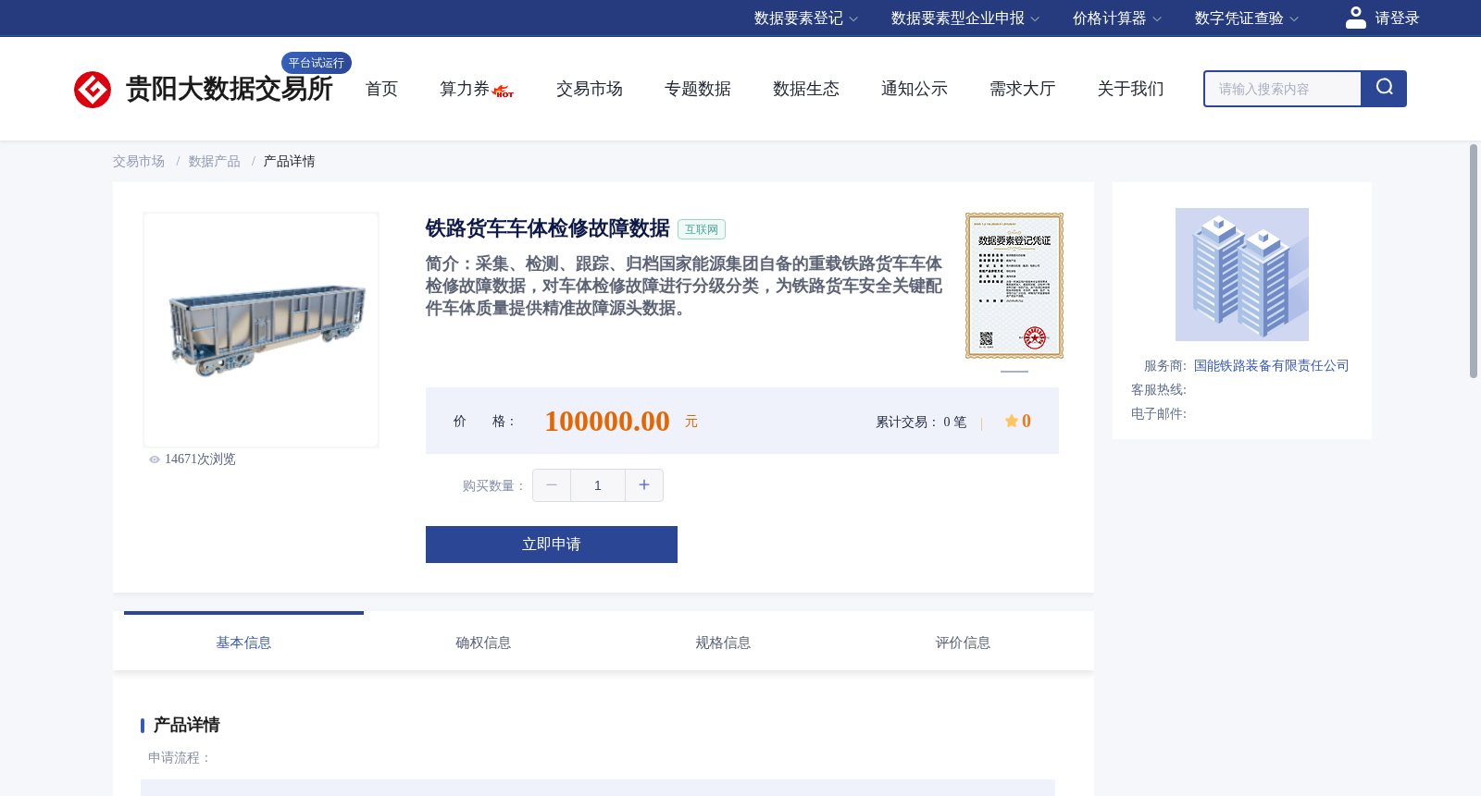Click the red Guiyang exchange logo icon
This screenshot has width=1481, height=796.
93,90
